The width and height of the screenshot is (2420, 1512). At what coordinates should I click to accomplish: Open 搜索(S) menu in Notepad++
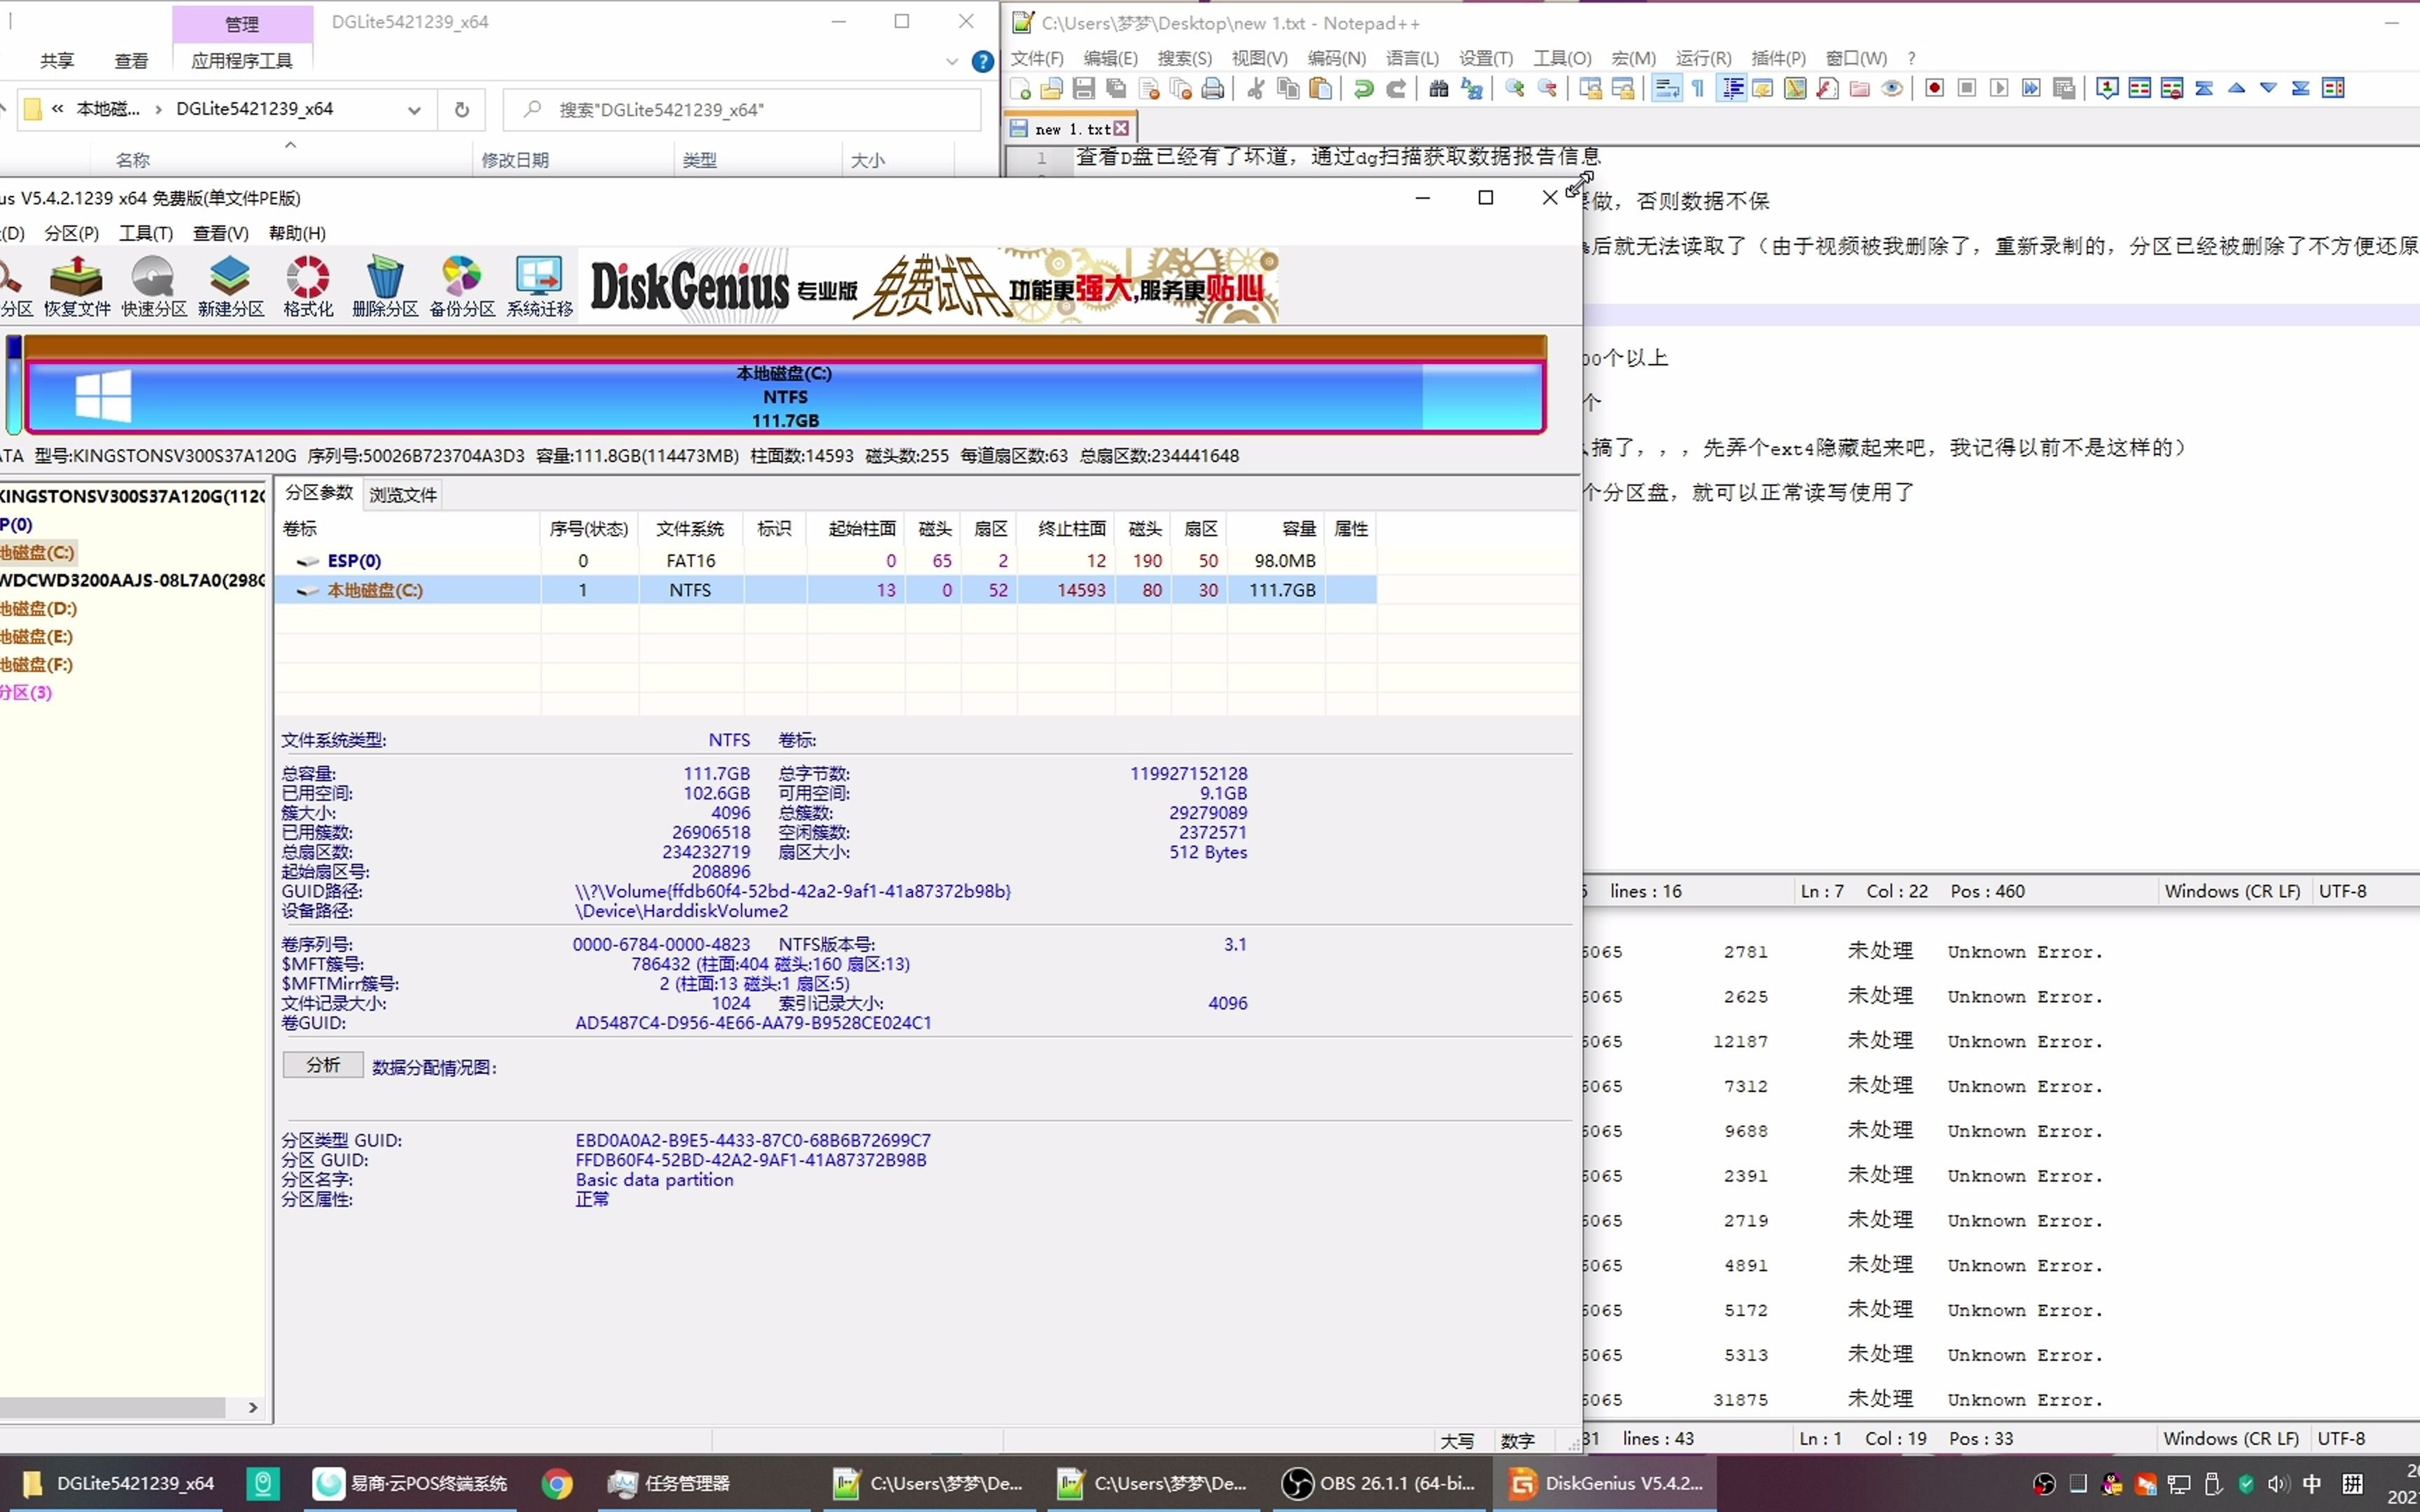(1184, 58)
